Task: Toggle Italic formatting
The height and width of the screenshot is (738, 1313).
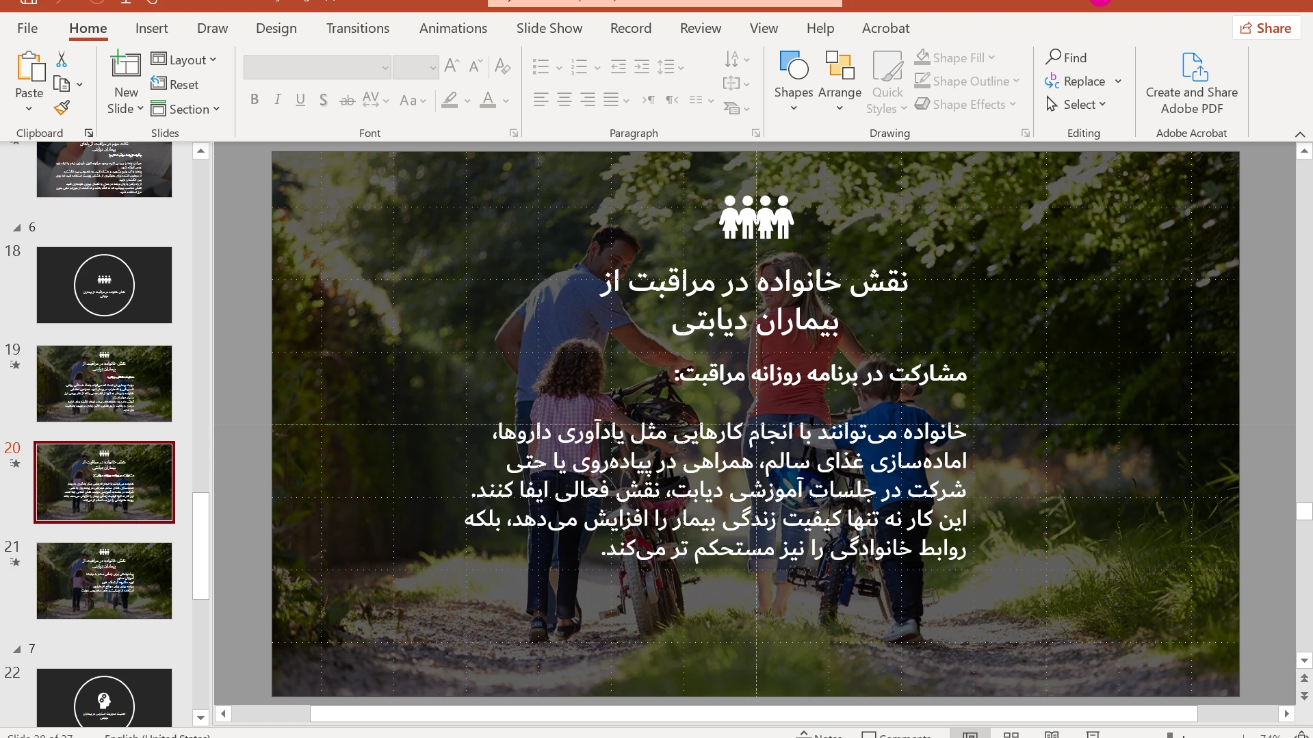Action: [277, 100]
